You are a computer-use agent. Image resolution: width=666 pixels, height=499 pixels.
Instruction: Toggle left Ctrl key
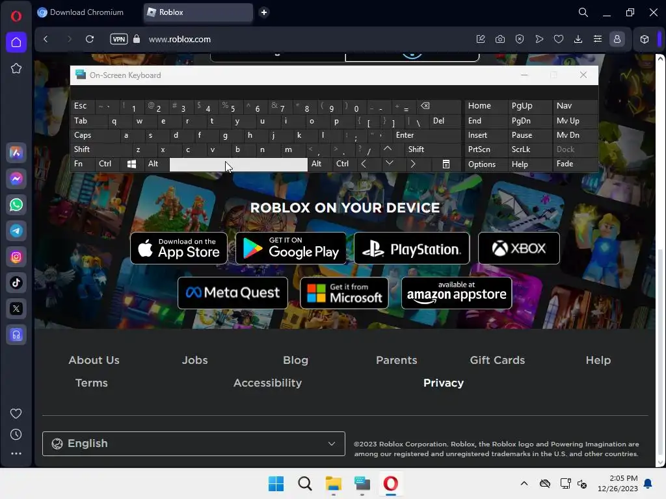click(109, 164)
